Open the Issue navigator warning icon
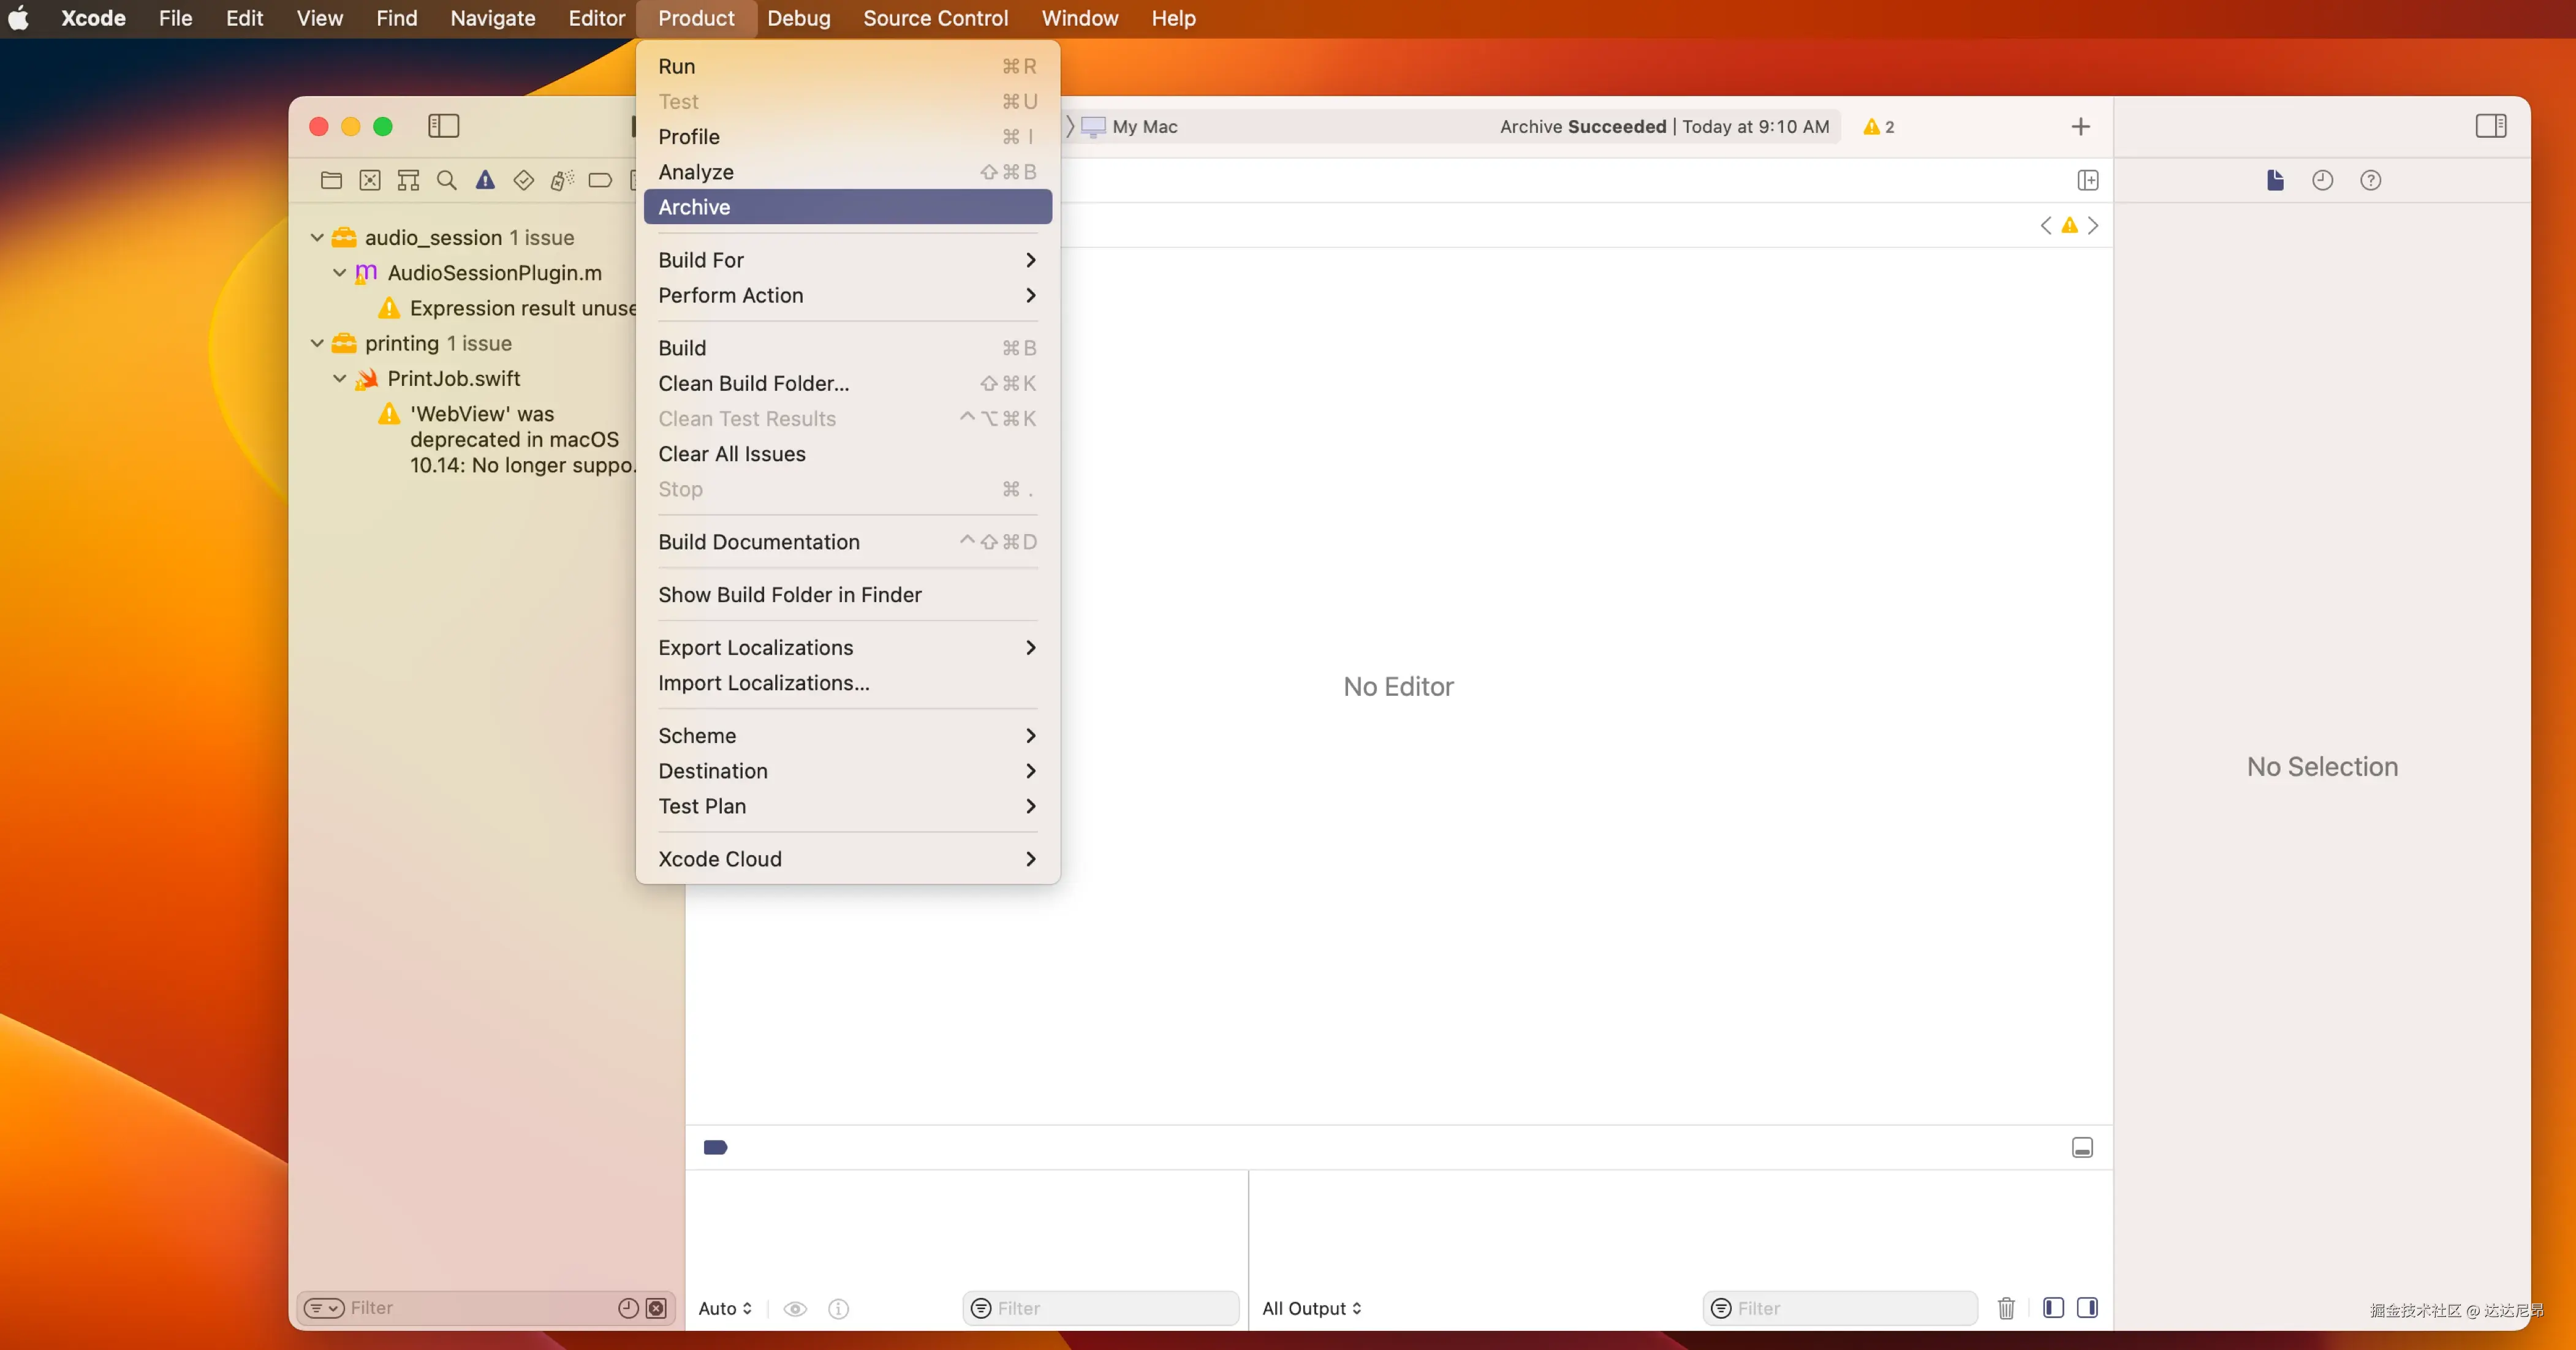The image size is (2576, 1350). pyautogui.click(x=485, y=180)
